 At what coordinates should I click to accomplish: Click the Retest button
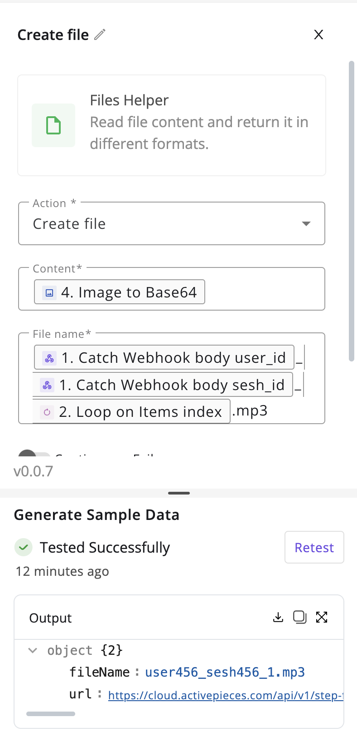pos(314,547)
